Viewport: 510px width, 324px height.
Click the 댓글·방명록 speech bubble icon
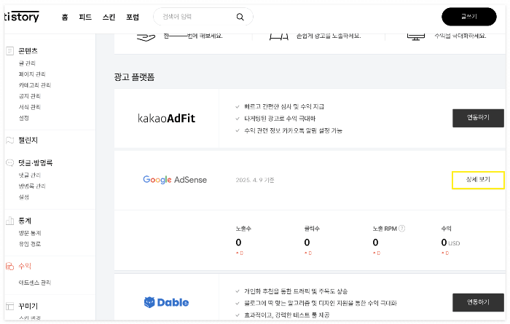tap(9, 162)
